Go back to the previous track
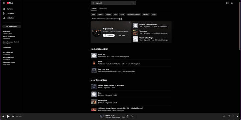The height and width of the screenshot is (120, 241). (x=3, y=116)
